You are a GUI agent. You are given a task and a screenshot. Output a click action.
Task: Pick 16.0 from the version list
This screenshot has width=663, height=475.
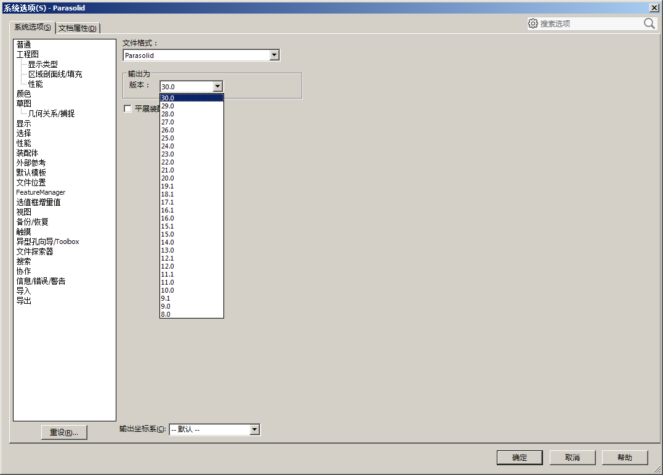191,219
